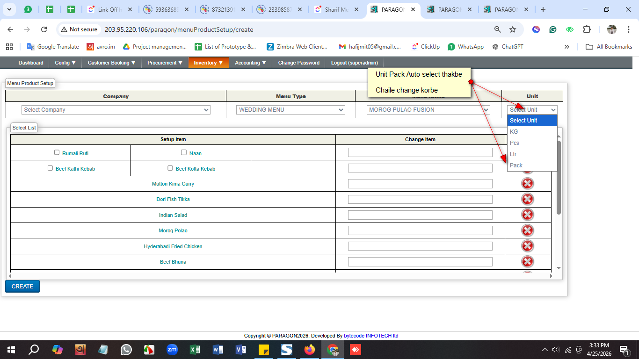Remove the Indian Salad row with red X

click(x=527, y=215)
